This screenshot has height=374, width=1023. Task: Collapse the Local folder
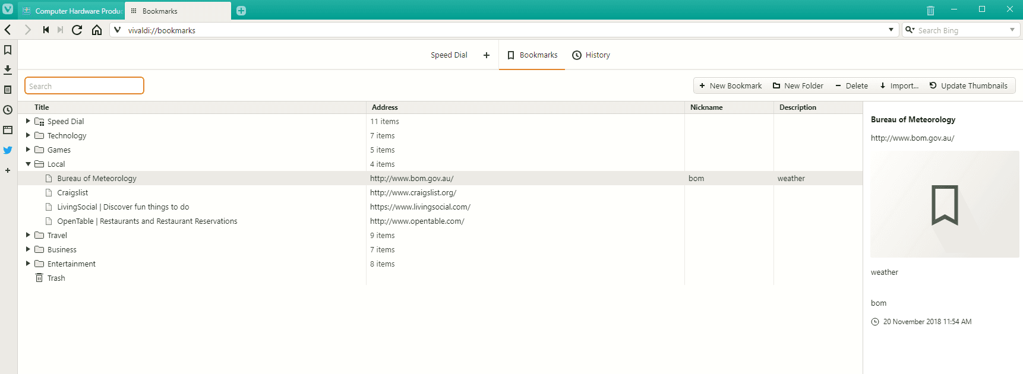(28, 164)
